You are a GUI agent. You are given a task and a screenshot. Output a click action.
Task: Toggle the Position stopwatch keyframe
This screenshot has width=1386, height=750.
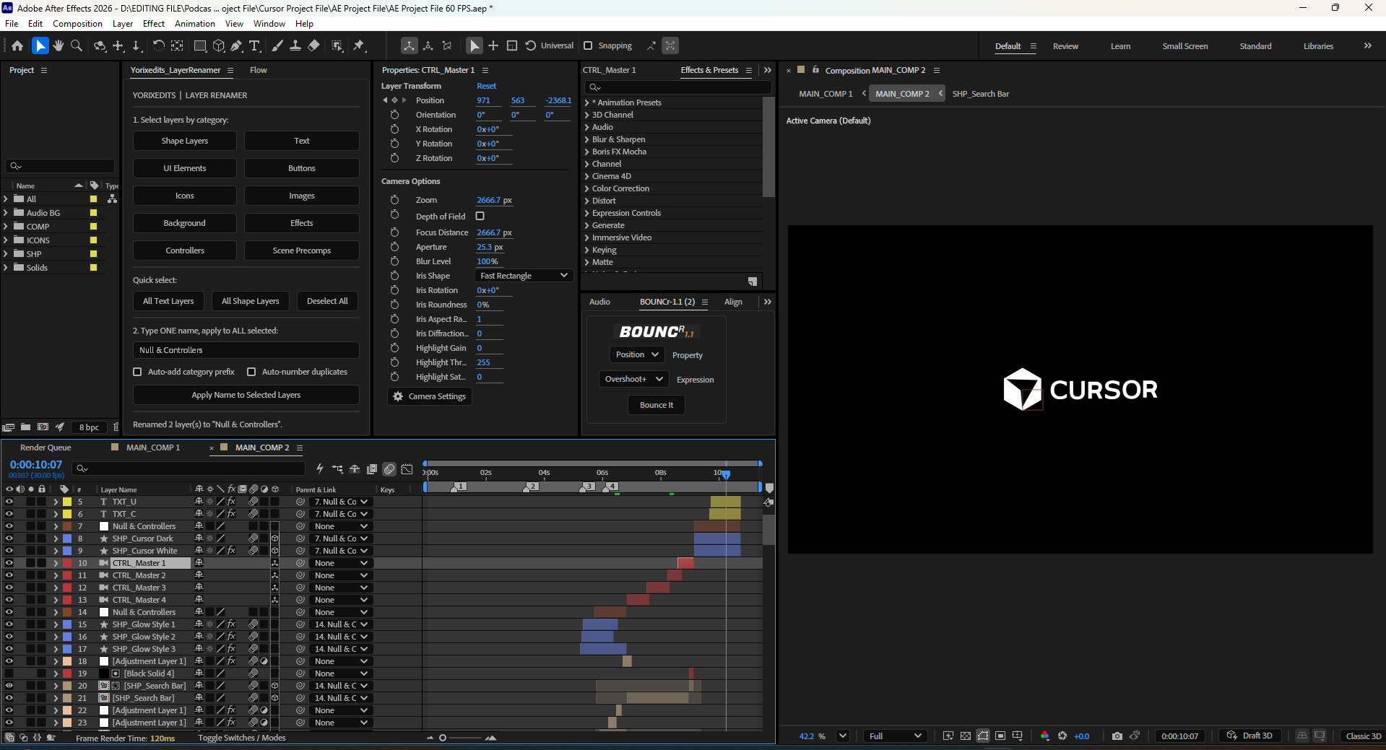[395, 100]
